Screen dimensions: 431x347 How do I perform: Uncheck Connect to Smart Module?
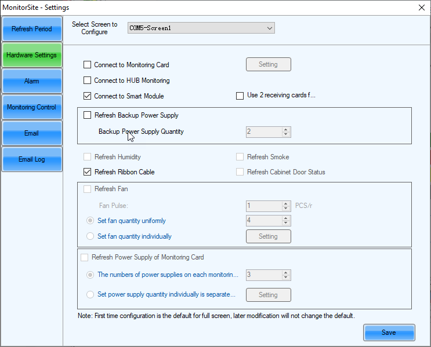pyautogui.click(x=87, y=96)
